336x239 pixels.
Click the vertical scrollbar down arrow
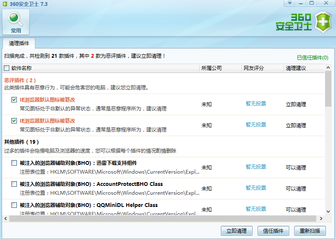[328, 212]
